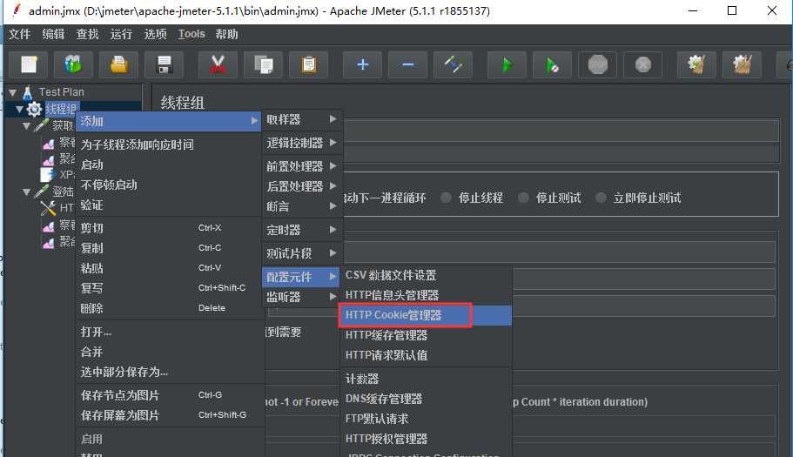Click the Clear all brooms toolbar icon
Screen dimensions: 793x457
pyautogui.click(x=742, y=64)
